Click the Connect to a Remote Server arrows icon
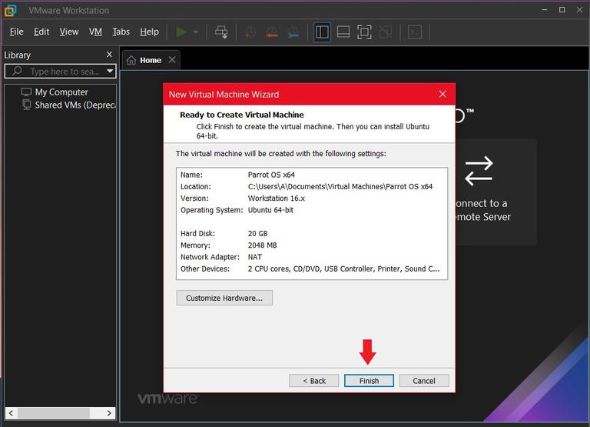Screen dimensions: 590x427 click(479, 171)
